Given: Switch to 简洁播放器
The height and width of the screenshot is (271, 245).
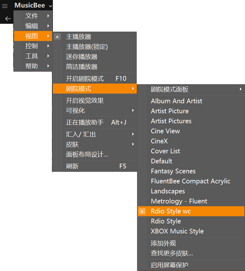Looking at the screenshot, I should tap(95, 67).
